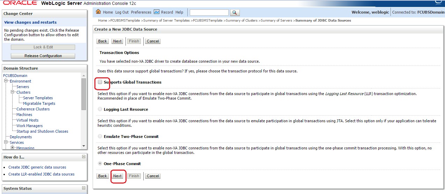Click Cancel button above Transaction Options
The width and height of the screenshot is (445, 194).
(153, 41)
